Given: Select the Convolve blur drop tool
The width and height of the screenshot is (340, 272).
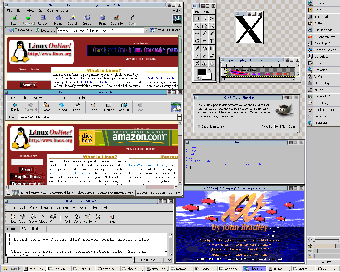Looking at the screenshot, I should 212,63.
